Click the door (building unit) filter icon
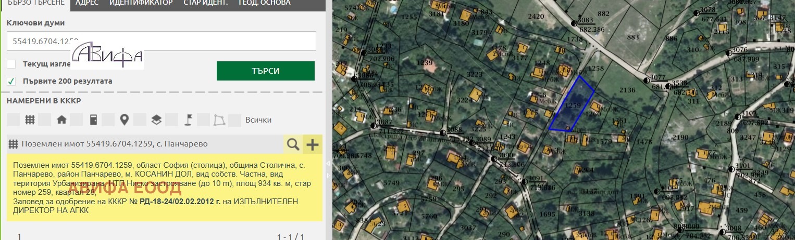The width and height of the screenshot is (795, 240). [x=93, y=120]
